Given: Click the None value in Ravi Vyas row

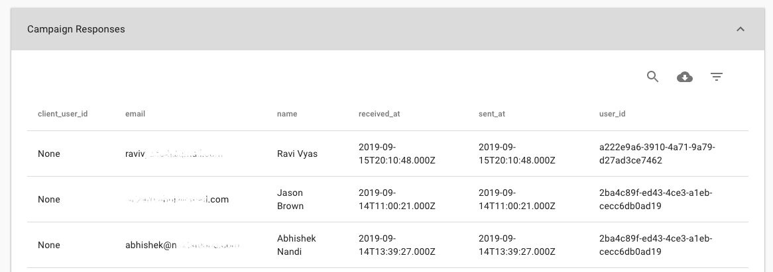Looking at the screenshot, I should coord(49,154).
